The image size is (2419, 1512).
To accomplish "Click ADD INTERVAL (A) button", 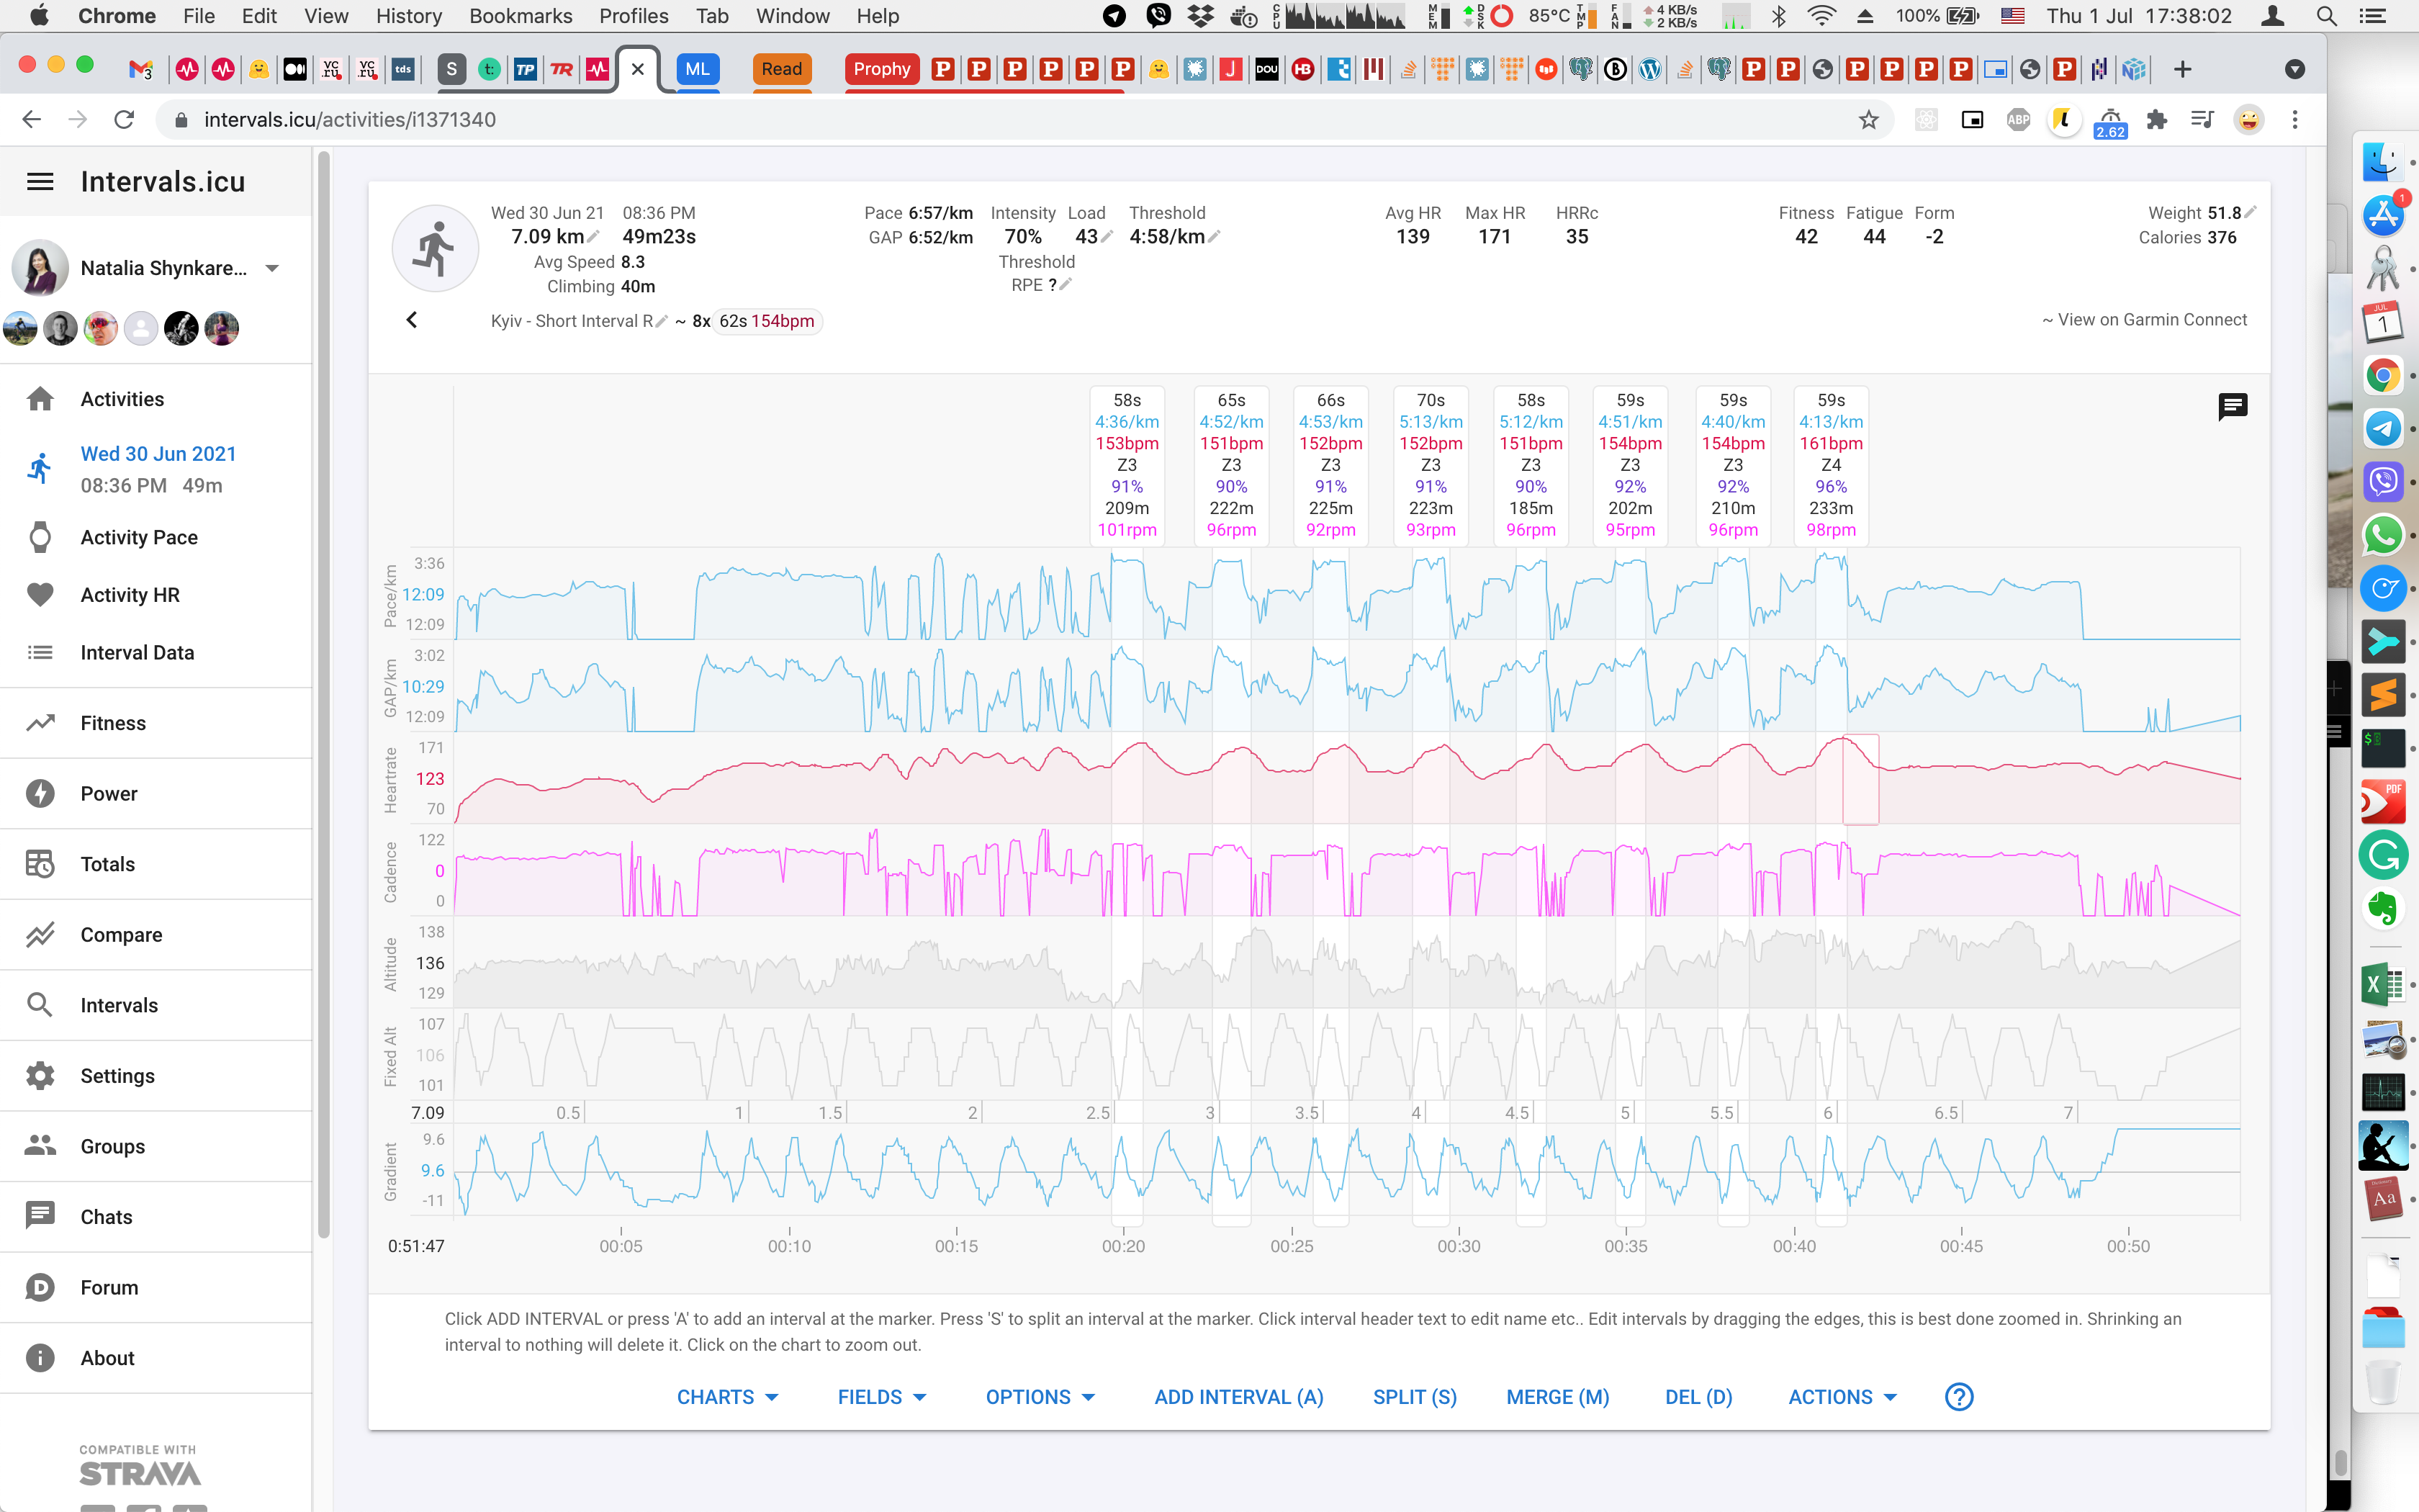I will click(1238, 1397).
